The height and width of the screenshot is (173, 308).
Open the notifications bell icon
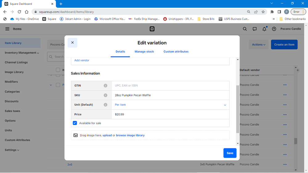[264, 29]
